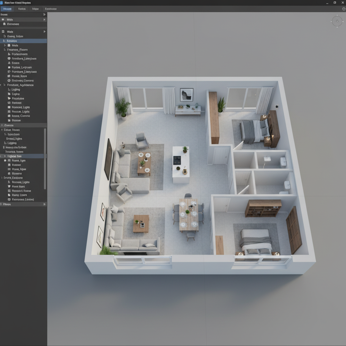This screenshot has height=346, width=346.
Task: Expand the Nists tree node
Action: [x=5, y=45]
